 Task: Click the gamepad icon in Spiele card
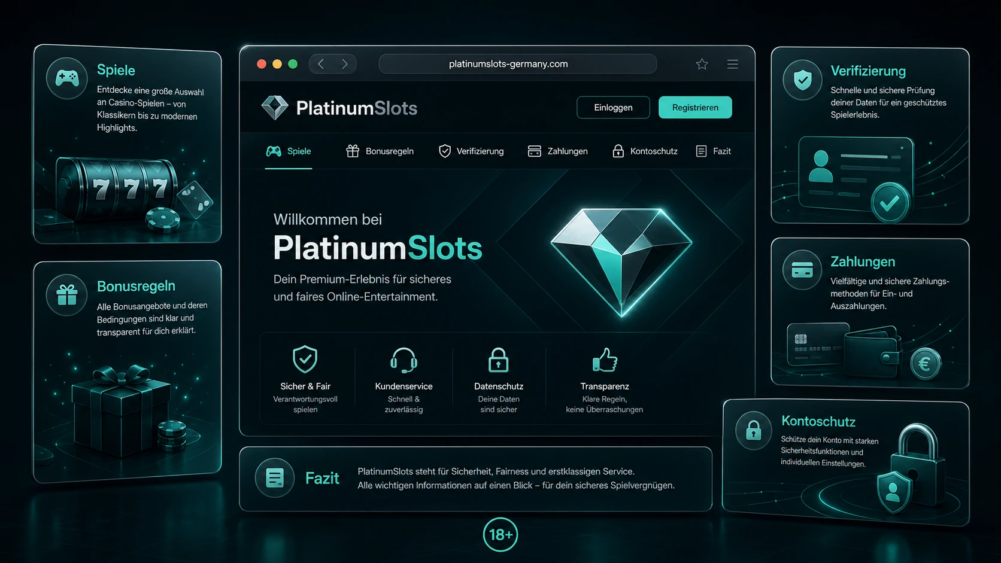pos(67,78)
